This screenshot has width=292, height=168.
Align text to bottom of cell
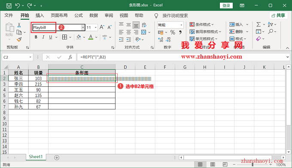tap(136, 25)
